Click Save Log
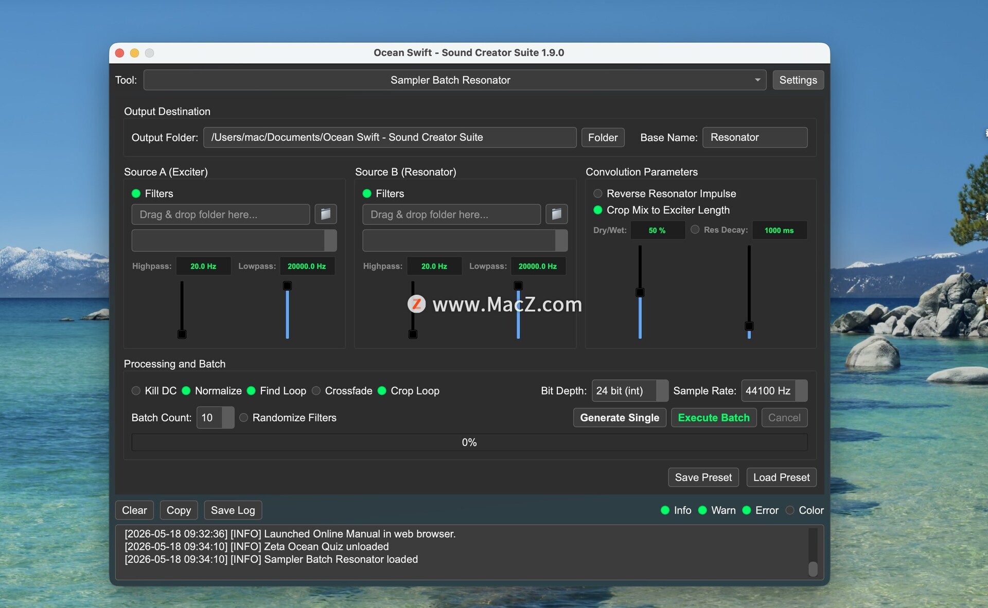This screenshot has width=988, height=608. click(x=233, y=510)
